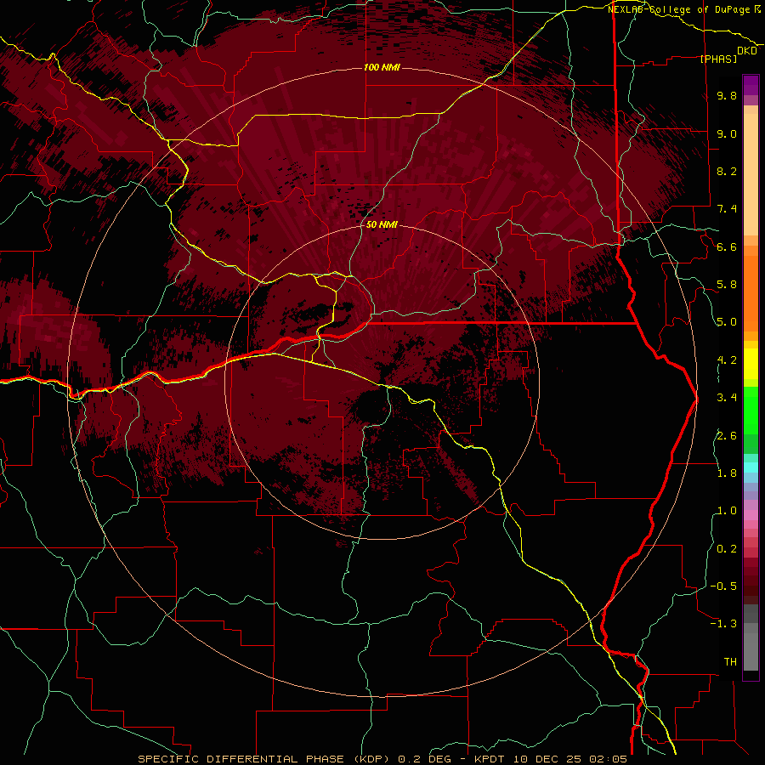
Task: Click the 5.8 value on the color scale
Action: coord(727,285)
